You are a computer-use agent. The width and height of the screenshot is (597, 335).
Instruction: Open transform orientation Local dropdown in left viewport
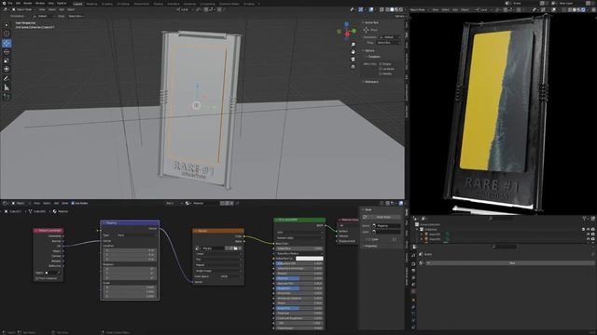[185, 9]
